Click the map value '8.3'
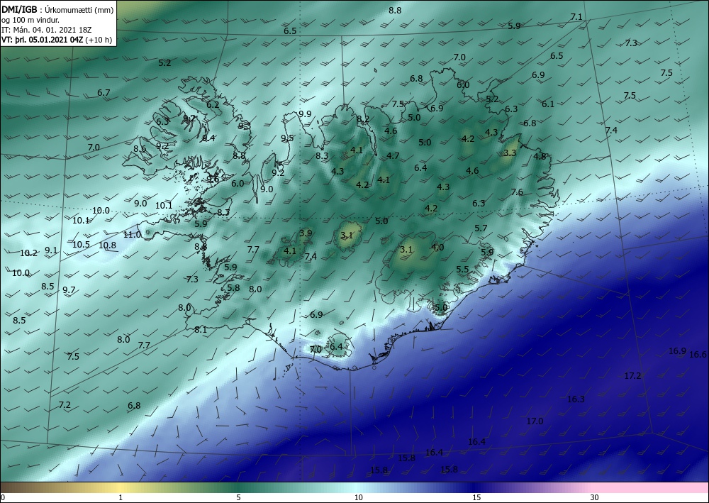The width and height of the screenshot is (709, 503). pos(321,156)
